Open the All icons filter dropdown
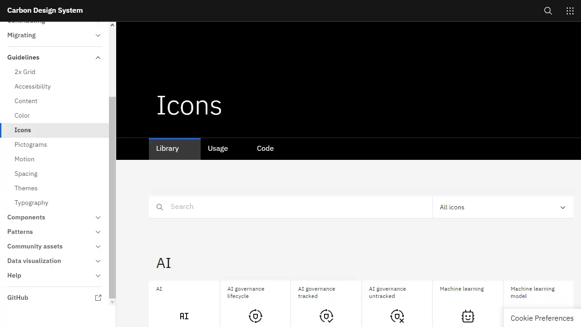The image size is (581, 327). (x=503, y=207)
